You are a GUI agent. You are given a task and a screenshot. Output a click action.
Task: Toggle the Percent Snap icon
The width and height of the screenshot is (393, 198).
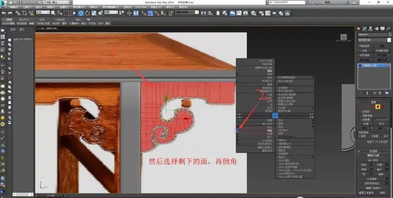point(156,13)
